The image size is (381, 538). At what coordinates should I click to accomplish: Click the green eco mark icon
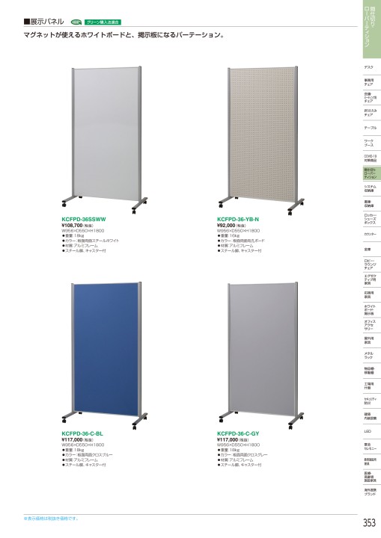click(x=76, y=22)
